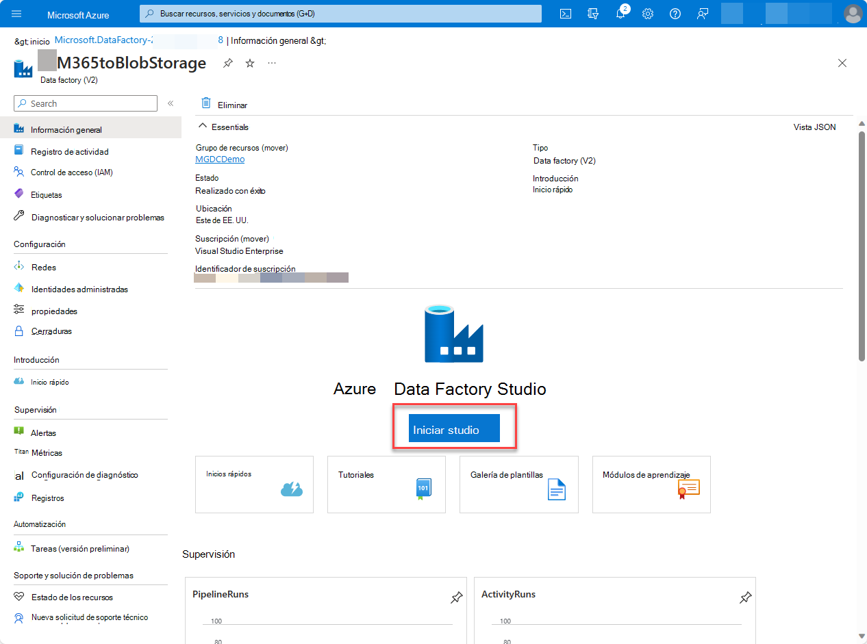Open the MGDCDemo resource group

[219, 159]
